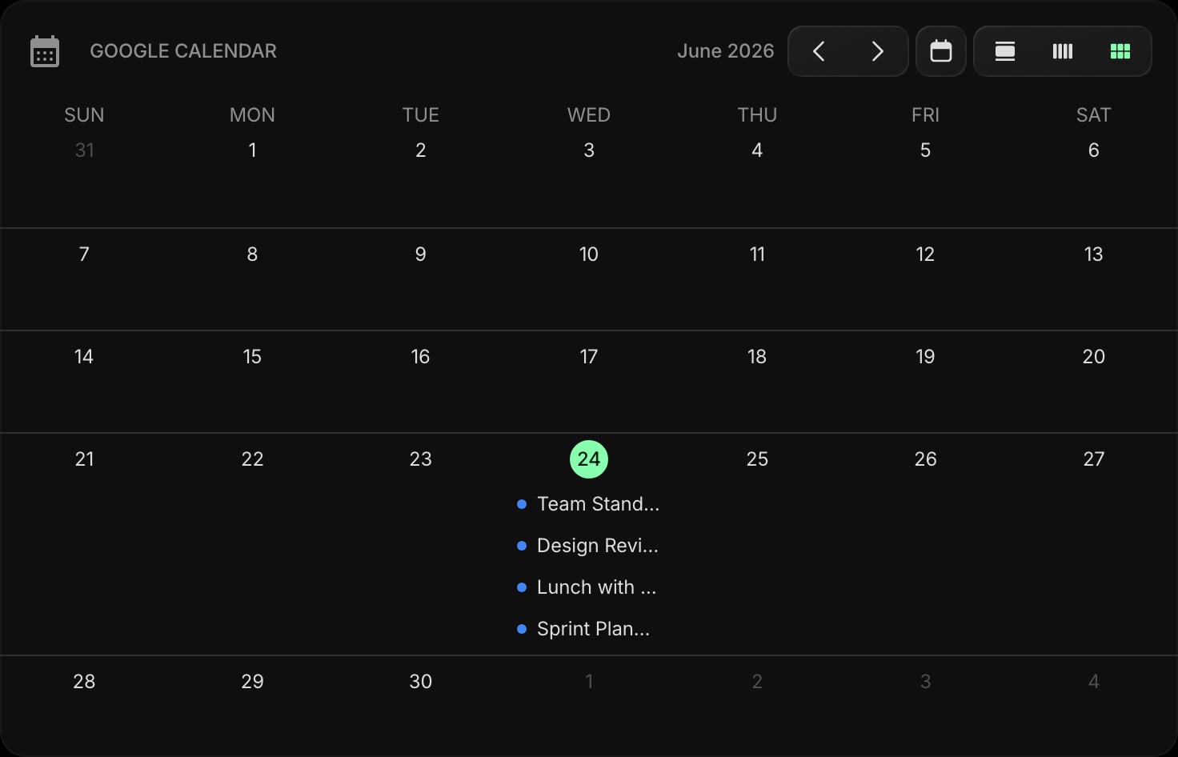The width and height of the screenshot is (1178, 757).
Task: Select date 15 in the calendar
Action: [252, 357]
